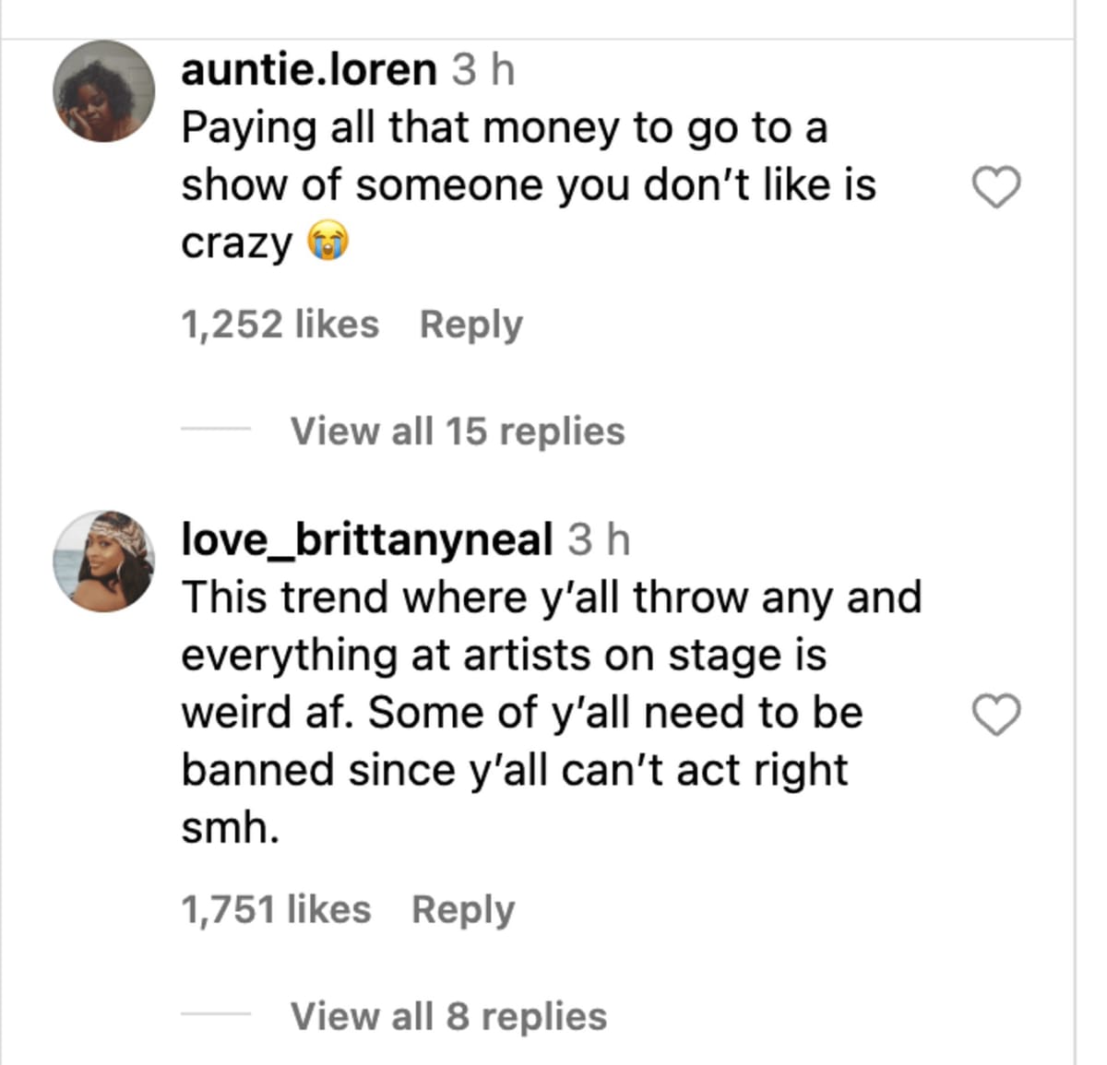Reply to love_brittanyneal's comment
Viewport: 1107px width, 1065px height.
point(462,908)
